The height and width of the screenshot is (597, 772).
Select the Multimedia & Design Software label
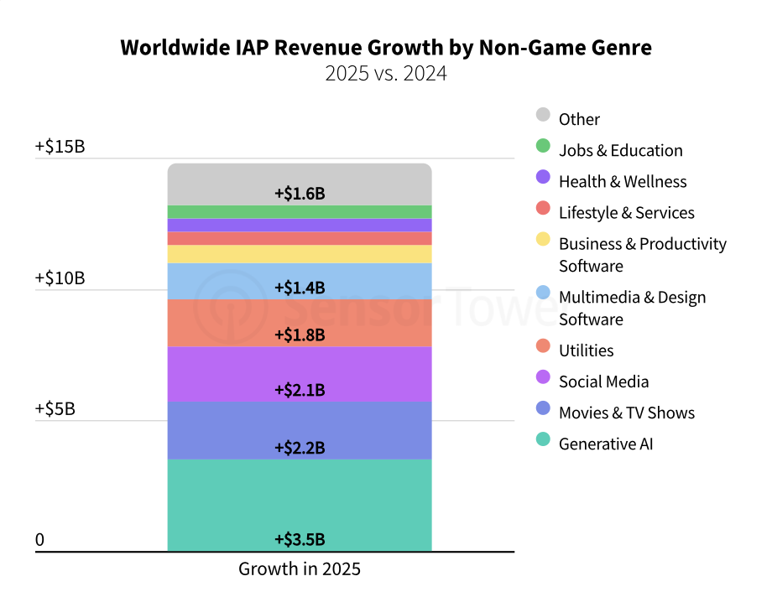(632, 308)
